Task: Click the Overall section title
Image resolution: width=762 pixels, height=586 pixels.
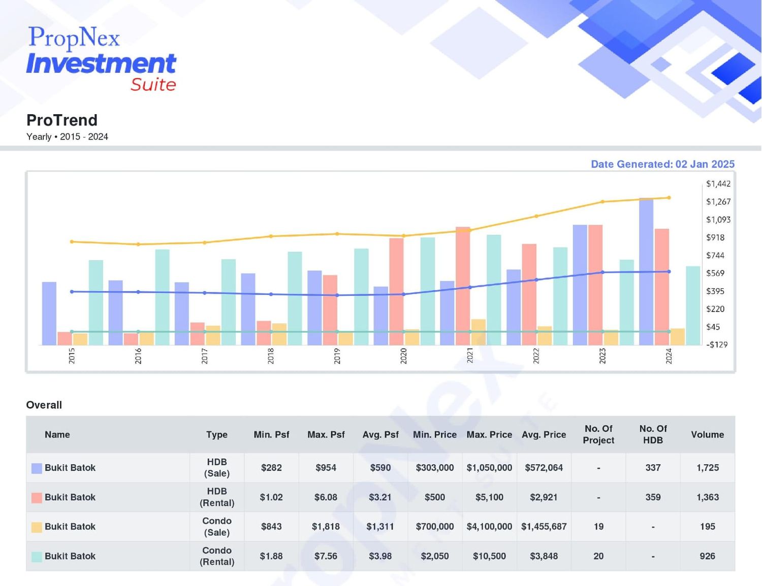Action: click(44, 405)
